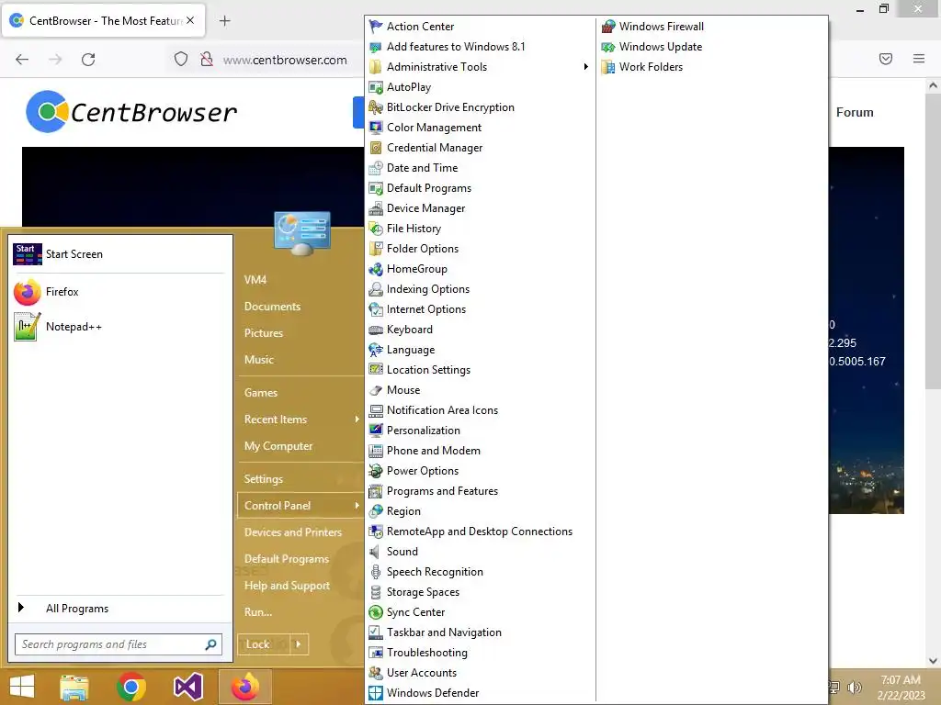
Task: Click the Power Options icon
Action: [376, 471]
